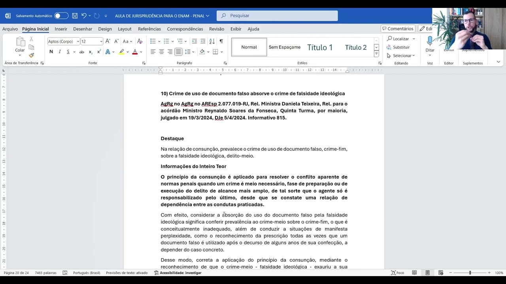Apply strikethrough formatting
The height and width of the screenshot is (284, 506).
81,52
